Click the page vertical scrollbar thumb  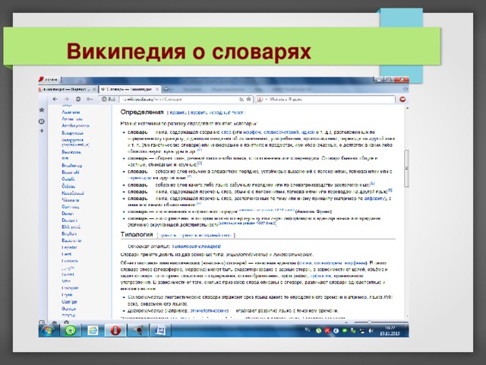coord(407,168)
